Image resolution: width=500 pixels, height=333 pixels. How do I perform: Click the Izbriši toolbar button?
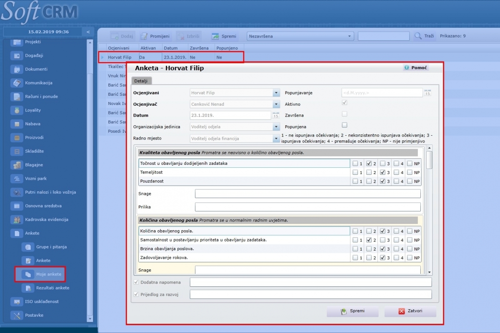189,36
